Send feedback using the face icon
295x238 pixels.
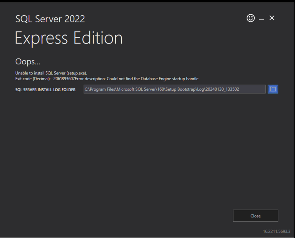(250, 18)
